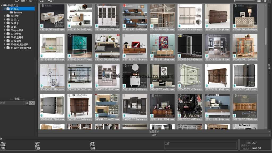Expand the 03-茶几 folder
Image resolution: width=272 pixels, height=153 pixels.
pos(5,19)
